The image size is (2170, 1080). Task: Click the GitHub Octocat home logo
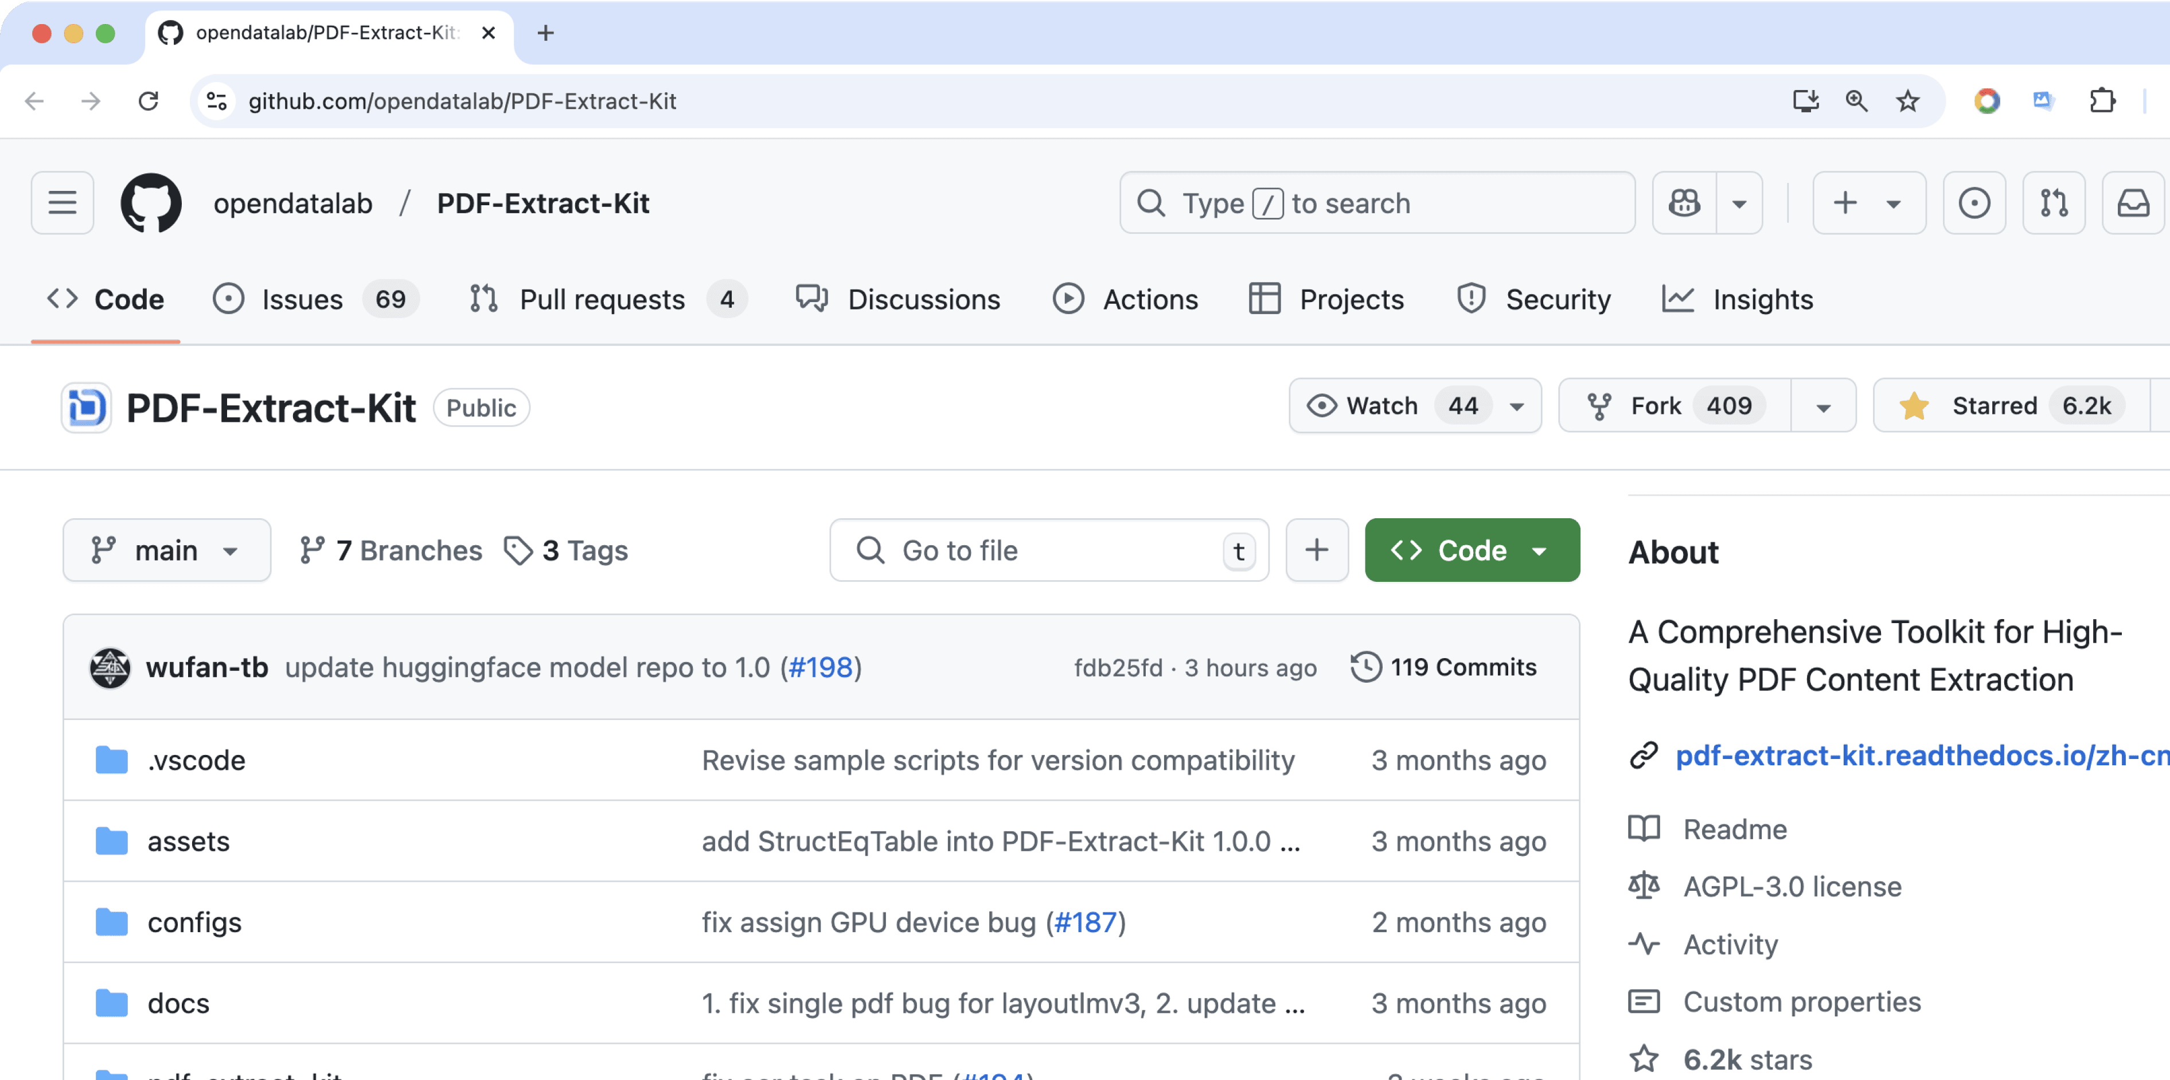pos(151,203)
